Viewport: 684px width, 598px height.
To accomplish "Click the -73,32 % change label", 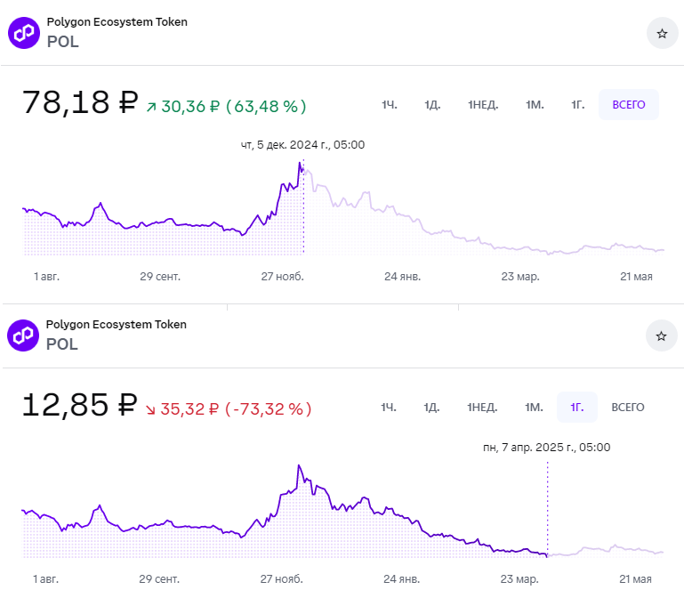I will [269, 409].
